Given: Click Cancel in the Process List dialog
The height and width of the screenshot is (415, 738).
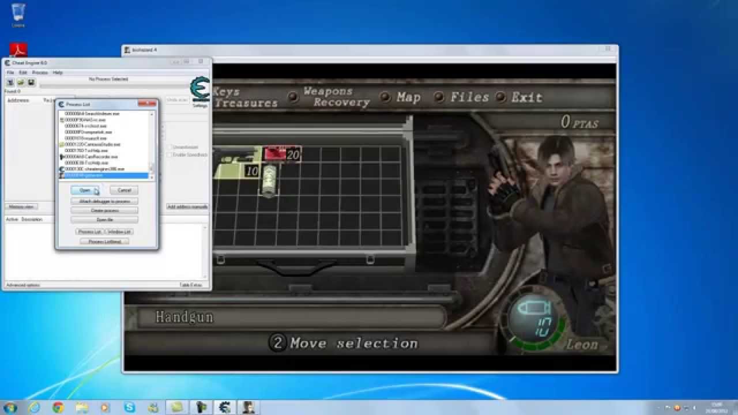Looking at the screenshot, I should (124, 190).
